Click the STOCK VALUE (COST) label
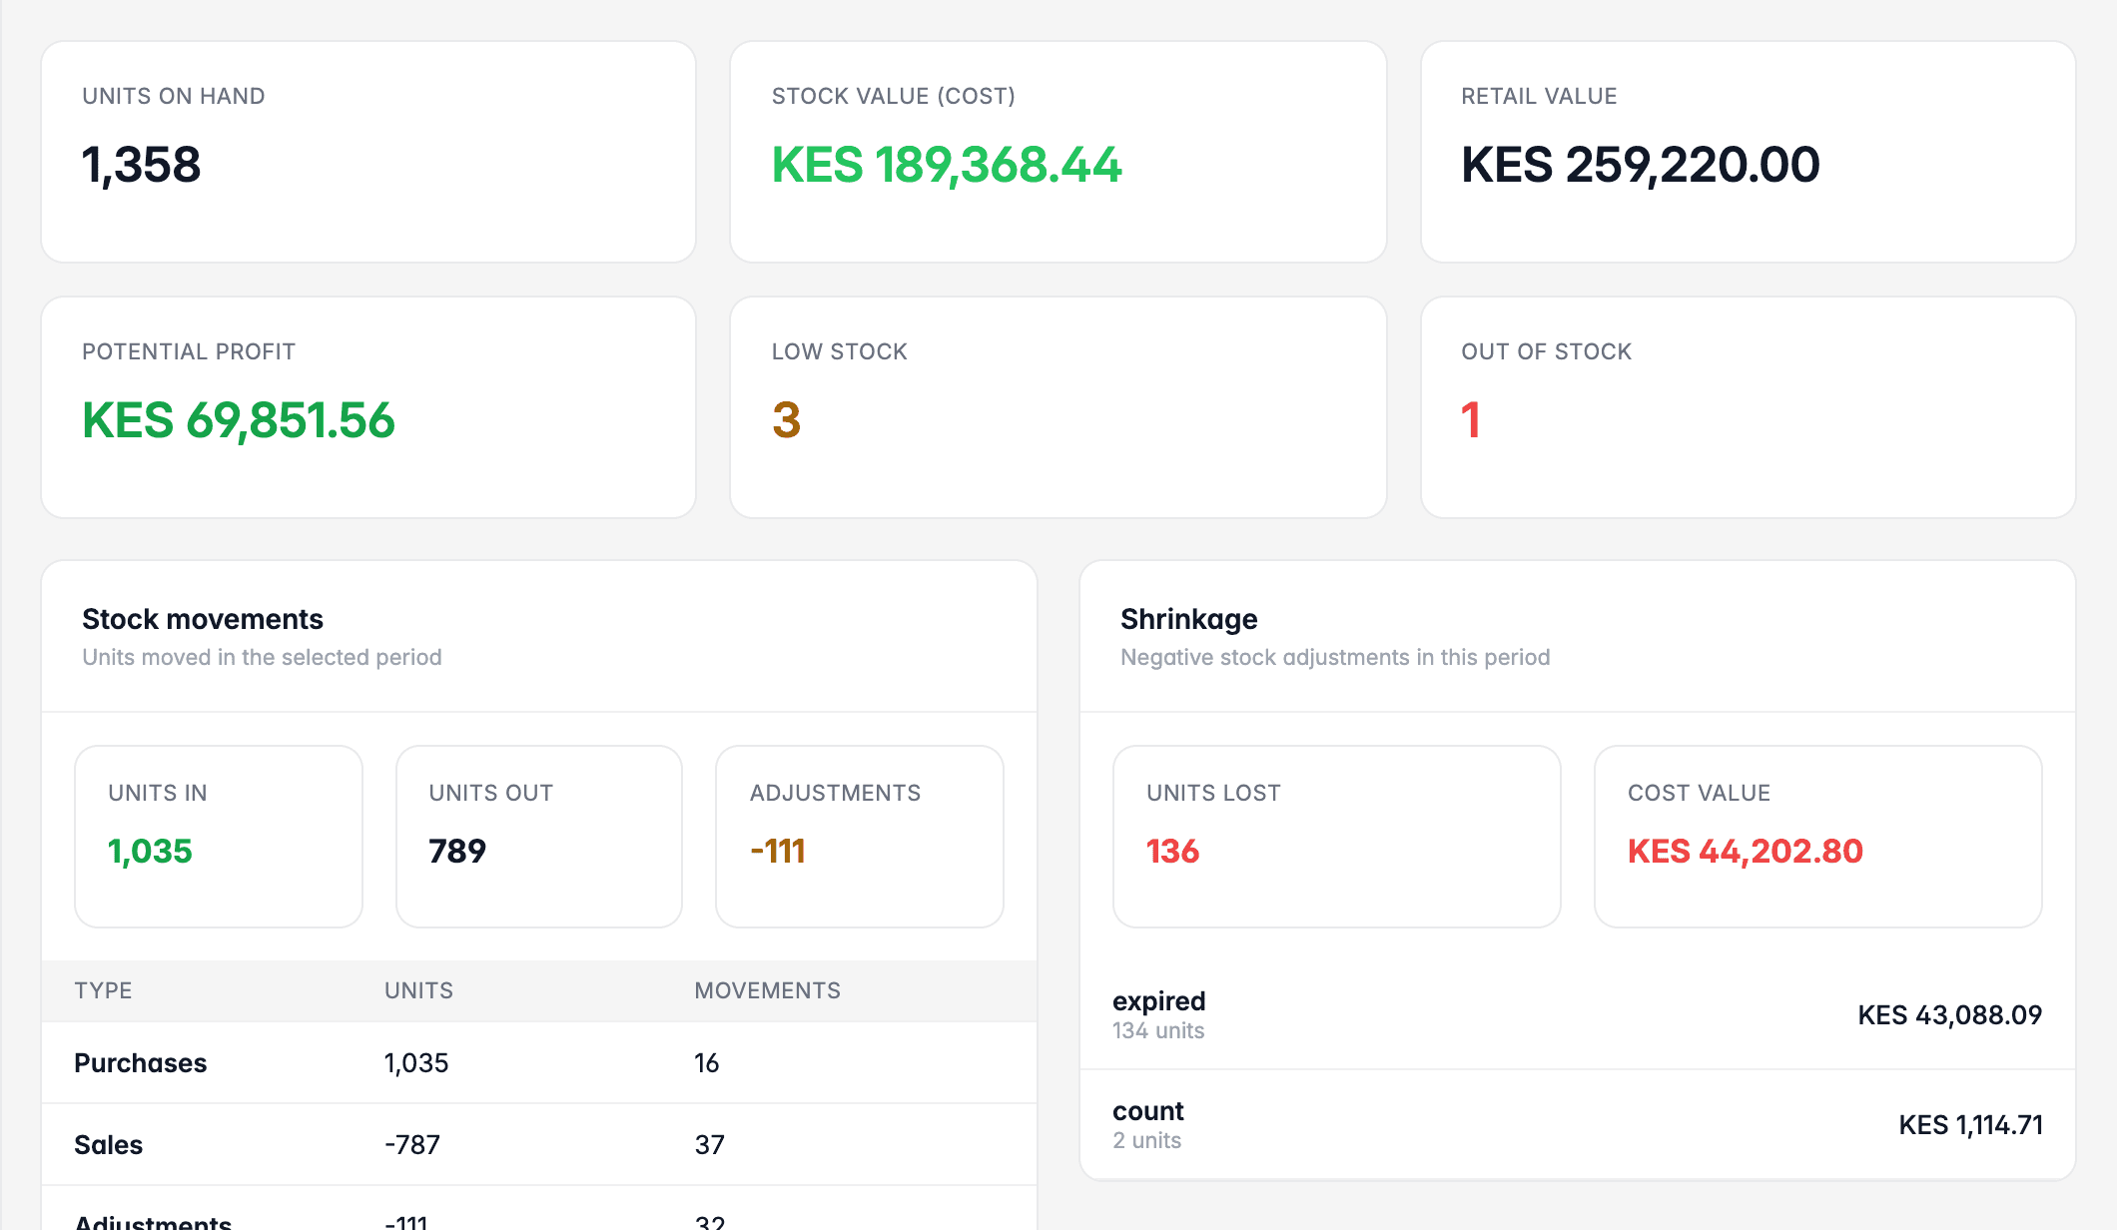 click(x=893, y=96)
